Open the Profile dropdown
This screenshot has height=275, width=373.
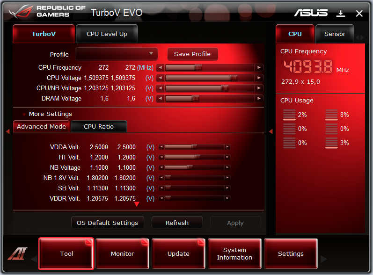(x=117, y=54)
